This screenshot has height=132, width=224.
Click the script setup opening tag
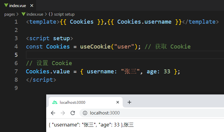pos(49,38)
